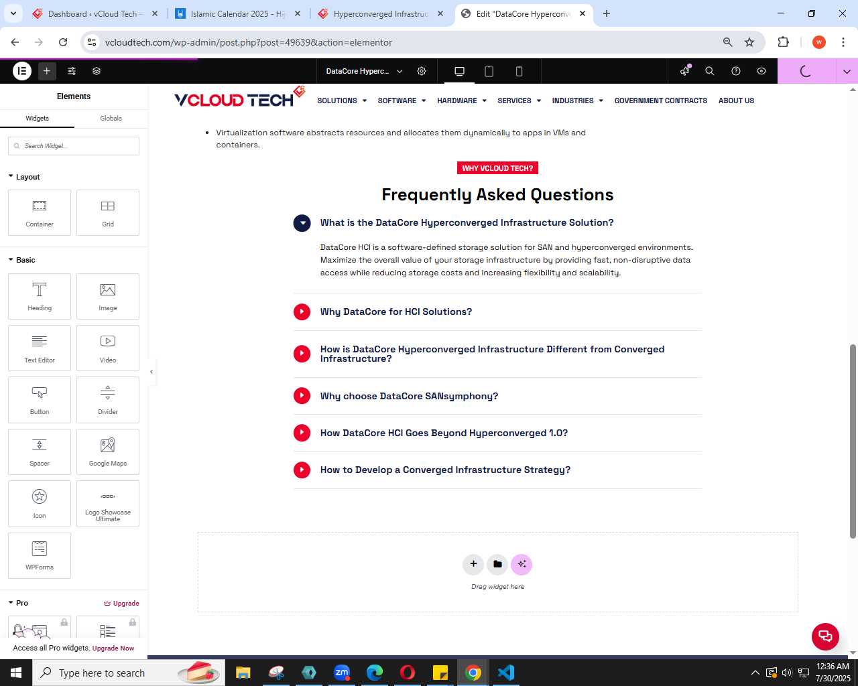Switch to desktop preview mode
Image resolution: width=858 pixels, height=686 pixels.
[x=459, y=71]
